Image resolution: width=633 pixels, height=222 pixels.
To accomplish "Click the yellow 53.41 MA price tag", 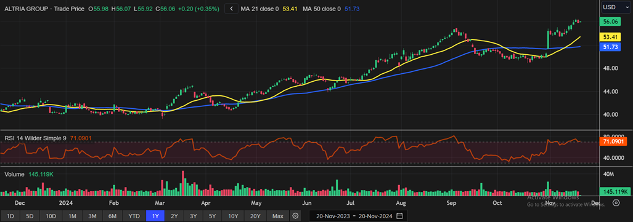I will click(610, 38).
